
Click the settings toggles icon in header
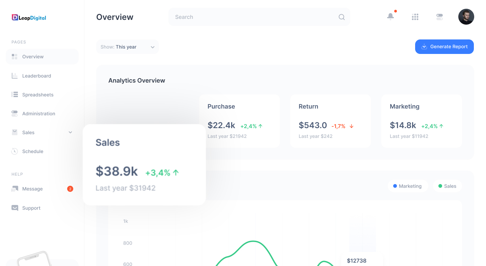(x=439, y=17)
